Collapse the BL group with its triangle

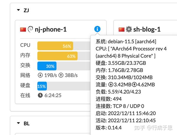(x=18, y=123)
